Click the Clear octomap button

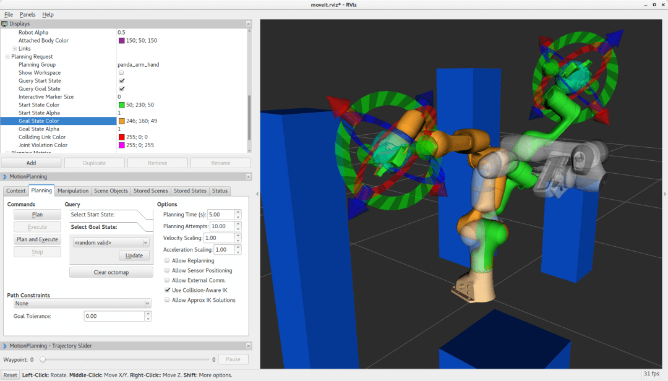(x=111, y=272)
